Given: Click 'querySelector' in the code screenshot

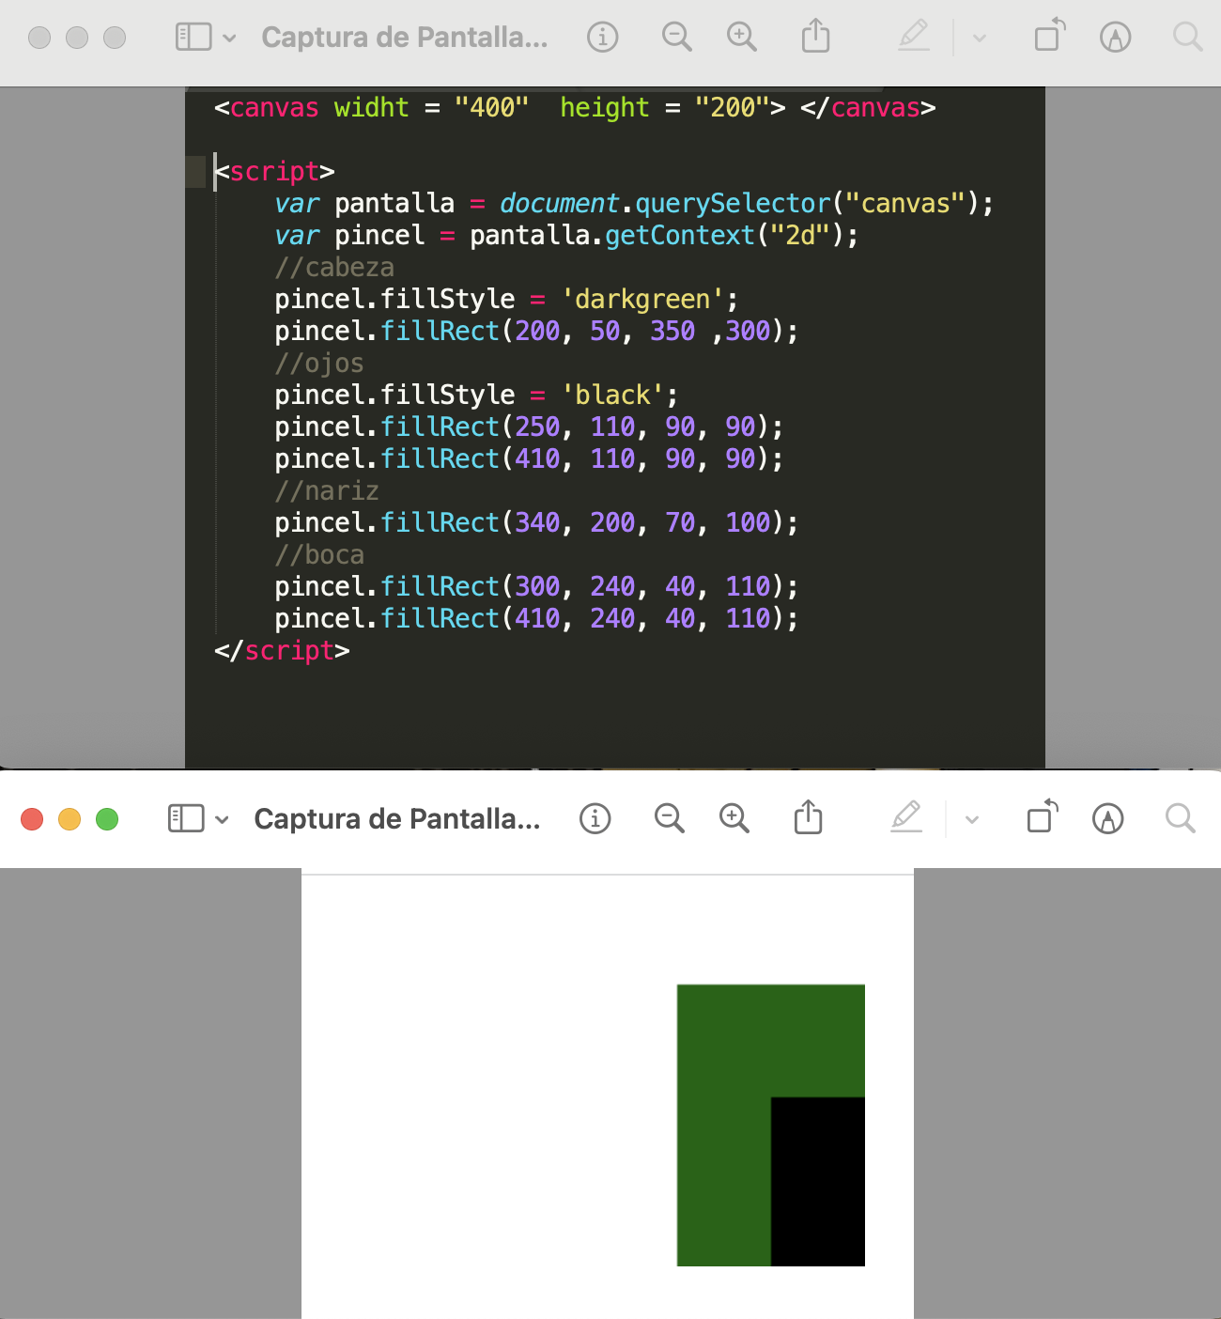Looking at the screenshot, I should 733,204.
